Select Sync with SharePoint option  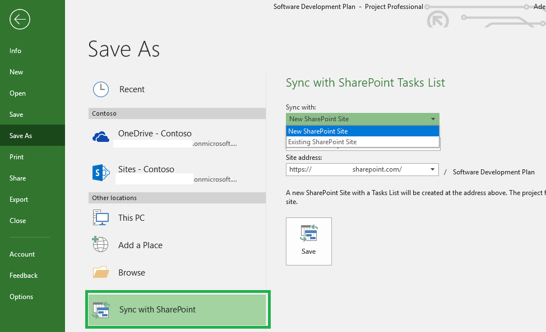[x=178, y=310]
